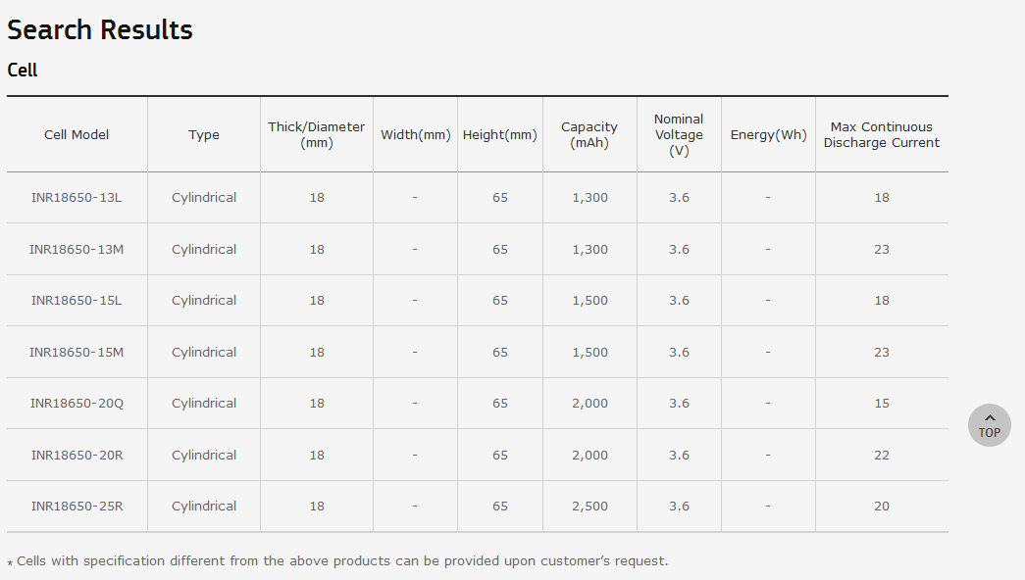
Task: Select the INR18650-20R cell model
Action: tap(77, 455)
